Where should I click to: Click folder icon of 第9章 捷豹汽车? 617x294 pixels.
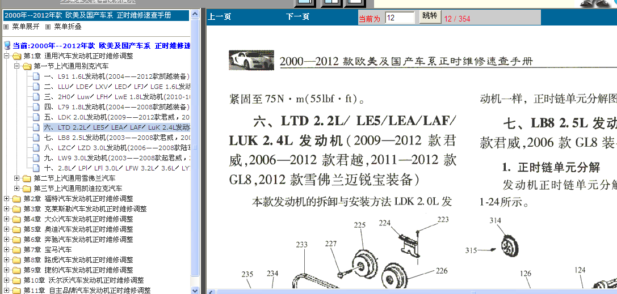point(16,270)
